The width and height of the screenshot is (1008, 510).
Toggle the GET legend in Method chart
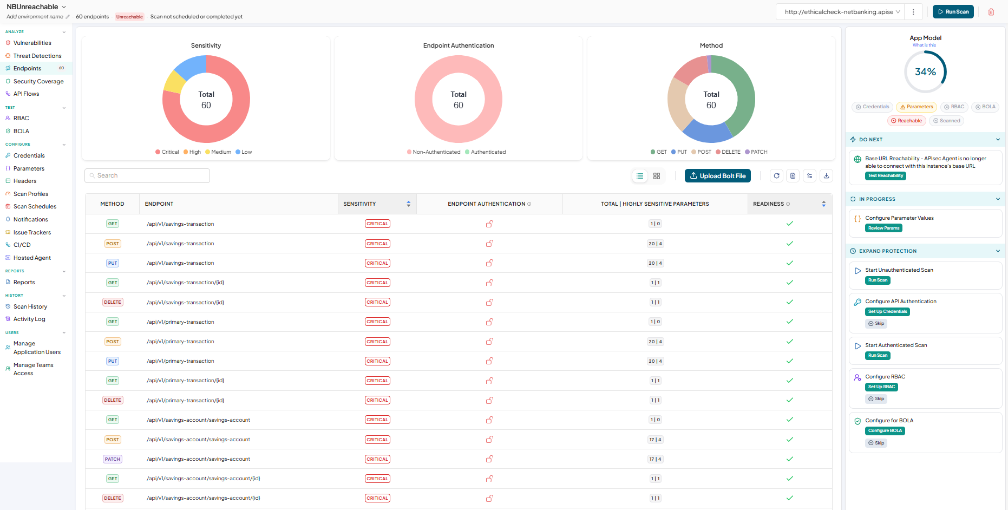(659, 152)
